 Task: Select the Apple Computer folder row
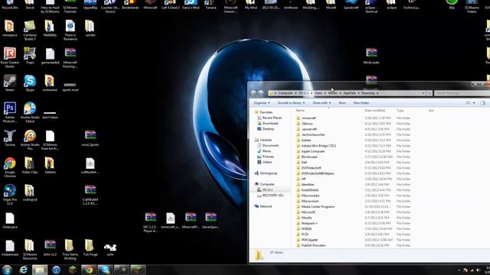click(x=353, y=151)
